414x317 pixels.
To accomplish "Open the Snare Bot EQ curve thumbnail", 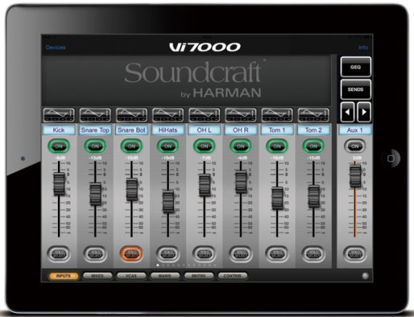I will coord(132,114).
